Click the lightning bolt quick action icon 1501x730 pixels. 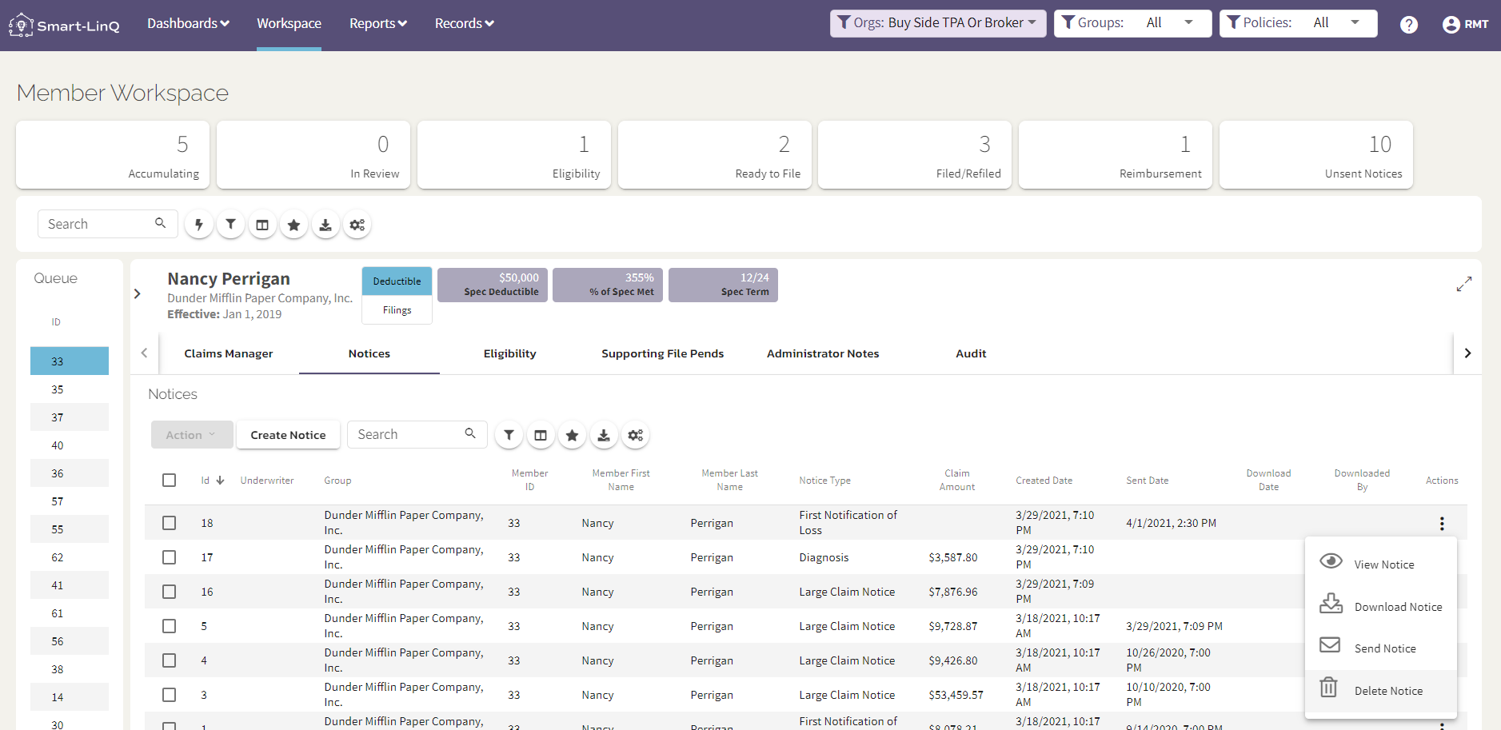point(199,225)
